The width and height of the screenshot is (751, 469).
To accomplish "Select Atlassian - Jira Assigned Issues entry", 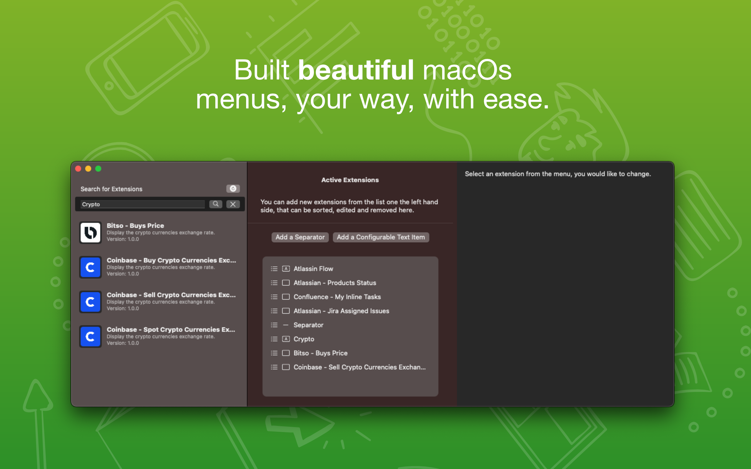I will click(x=341, y=311).
